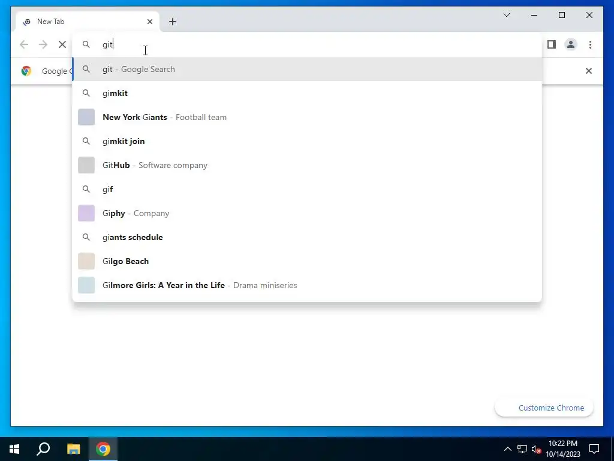
Task: Click the address bar with text git
Action: pyautogui.click(x=307, y=44)
